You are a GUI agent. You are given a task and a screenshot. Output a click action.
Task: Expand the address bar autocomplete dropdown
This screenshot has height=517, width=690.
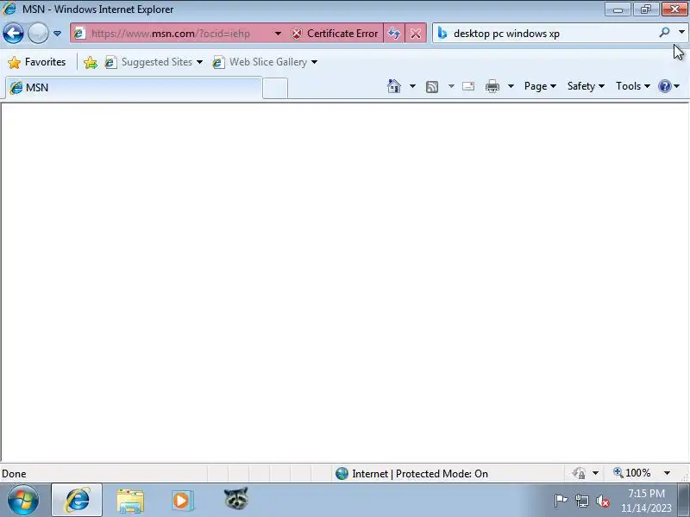click(x=278, y=34)
